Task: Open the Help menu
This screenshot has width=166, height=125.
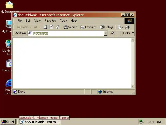Action: (x=74, y=21)
